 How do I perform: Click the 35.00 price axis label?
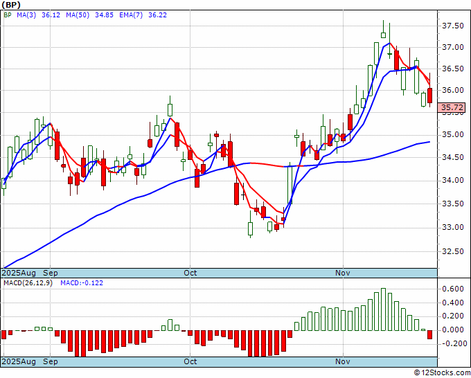[x=453, y=135]
